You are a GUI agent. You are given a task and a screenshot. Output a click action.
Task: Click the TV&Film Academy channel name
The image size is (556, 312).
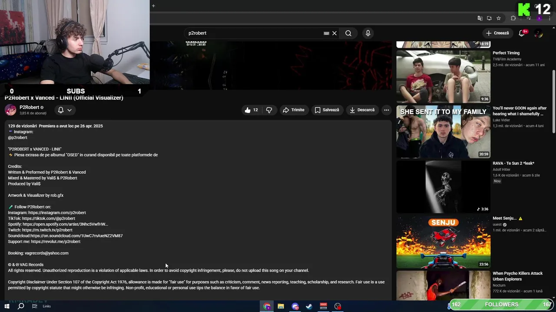click(507, 59)
